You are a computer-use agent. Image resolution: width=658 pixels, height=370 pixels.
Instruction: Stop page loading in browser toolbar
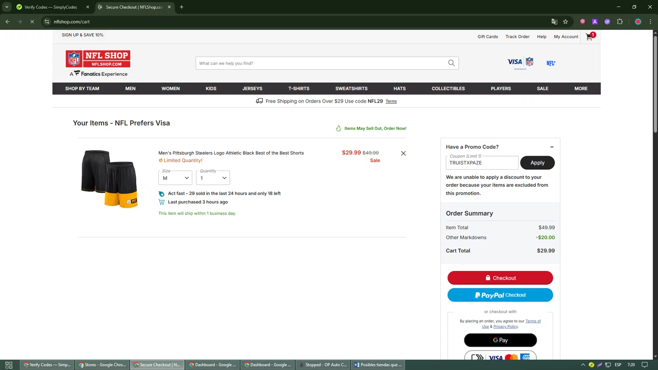(32, 21)
